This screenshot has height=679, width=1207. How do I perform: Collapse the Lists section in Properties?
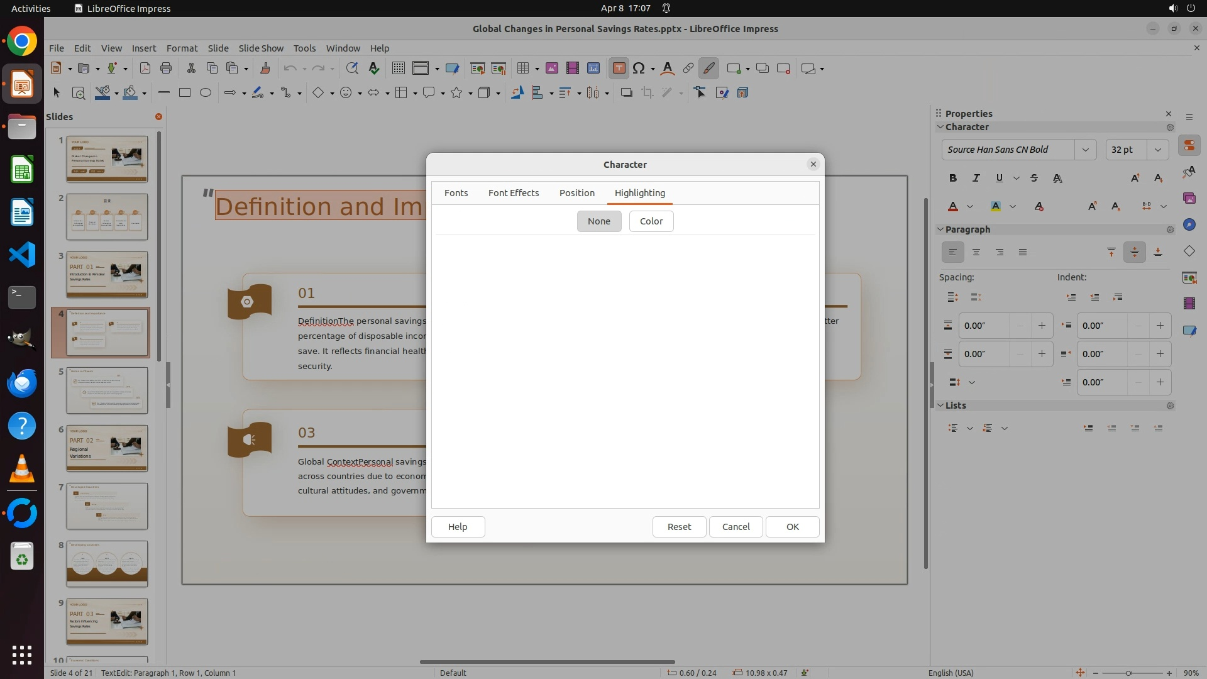point(941,406)
